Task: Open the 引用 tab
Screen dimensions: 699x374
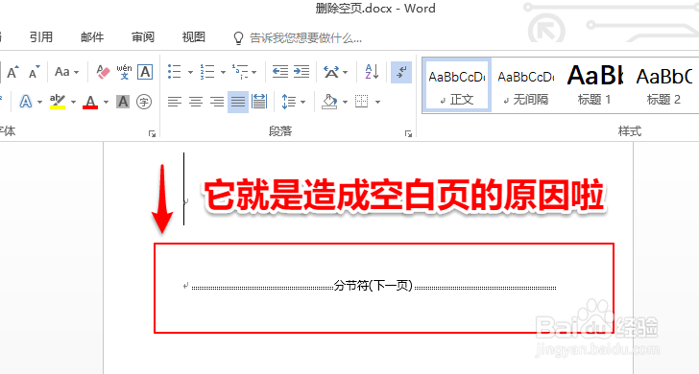Action: [41, 37]
